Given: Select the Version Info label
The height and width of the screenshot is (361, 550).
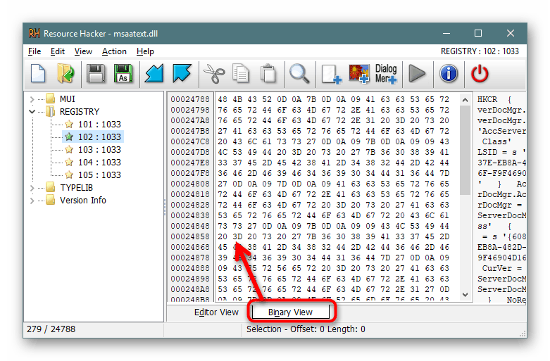Looking at the screenshot, I should point(83,200).
